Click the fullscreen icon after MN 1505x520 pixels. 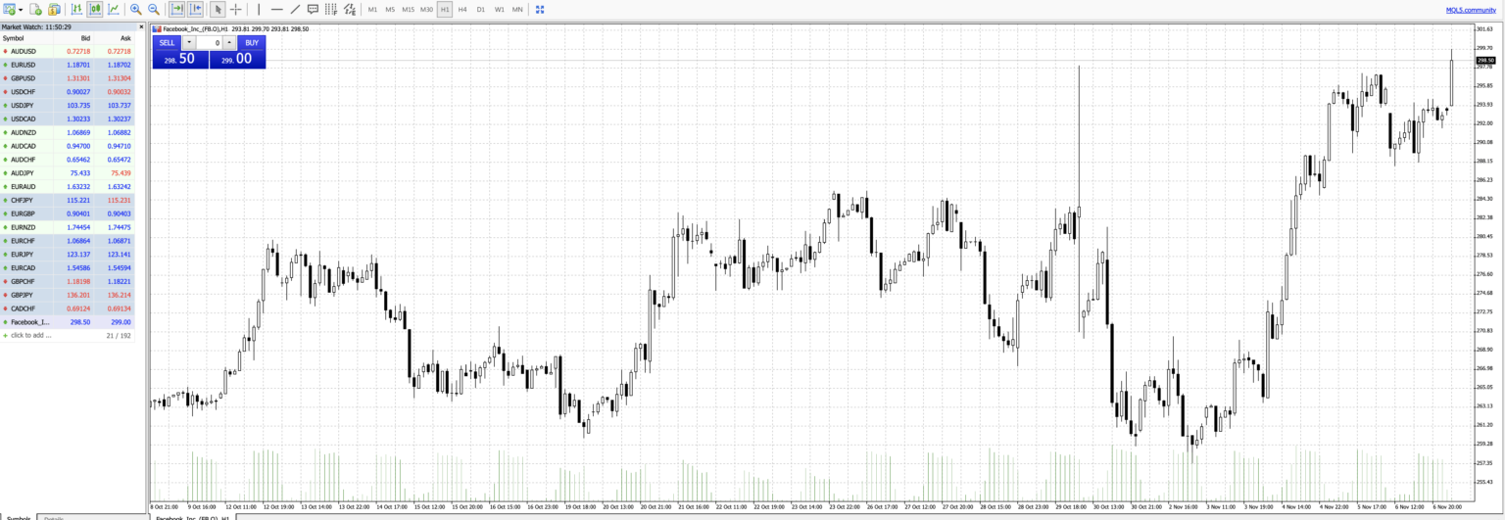[x=540, y=9]
